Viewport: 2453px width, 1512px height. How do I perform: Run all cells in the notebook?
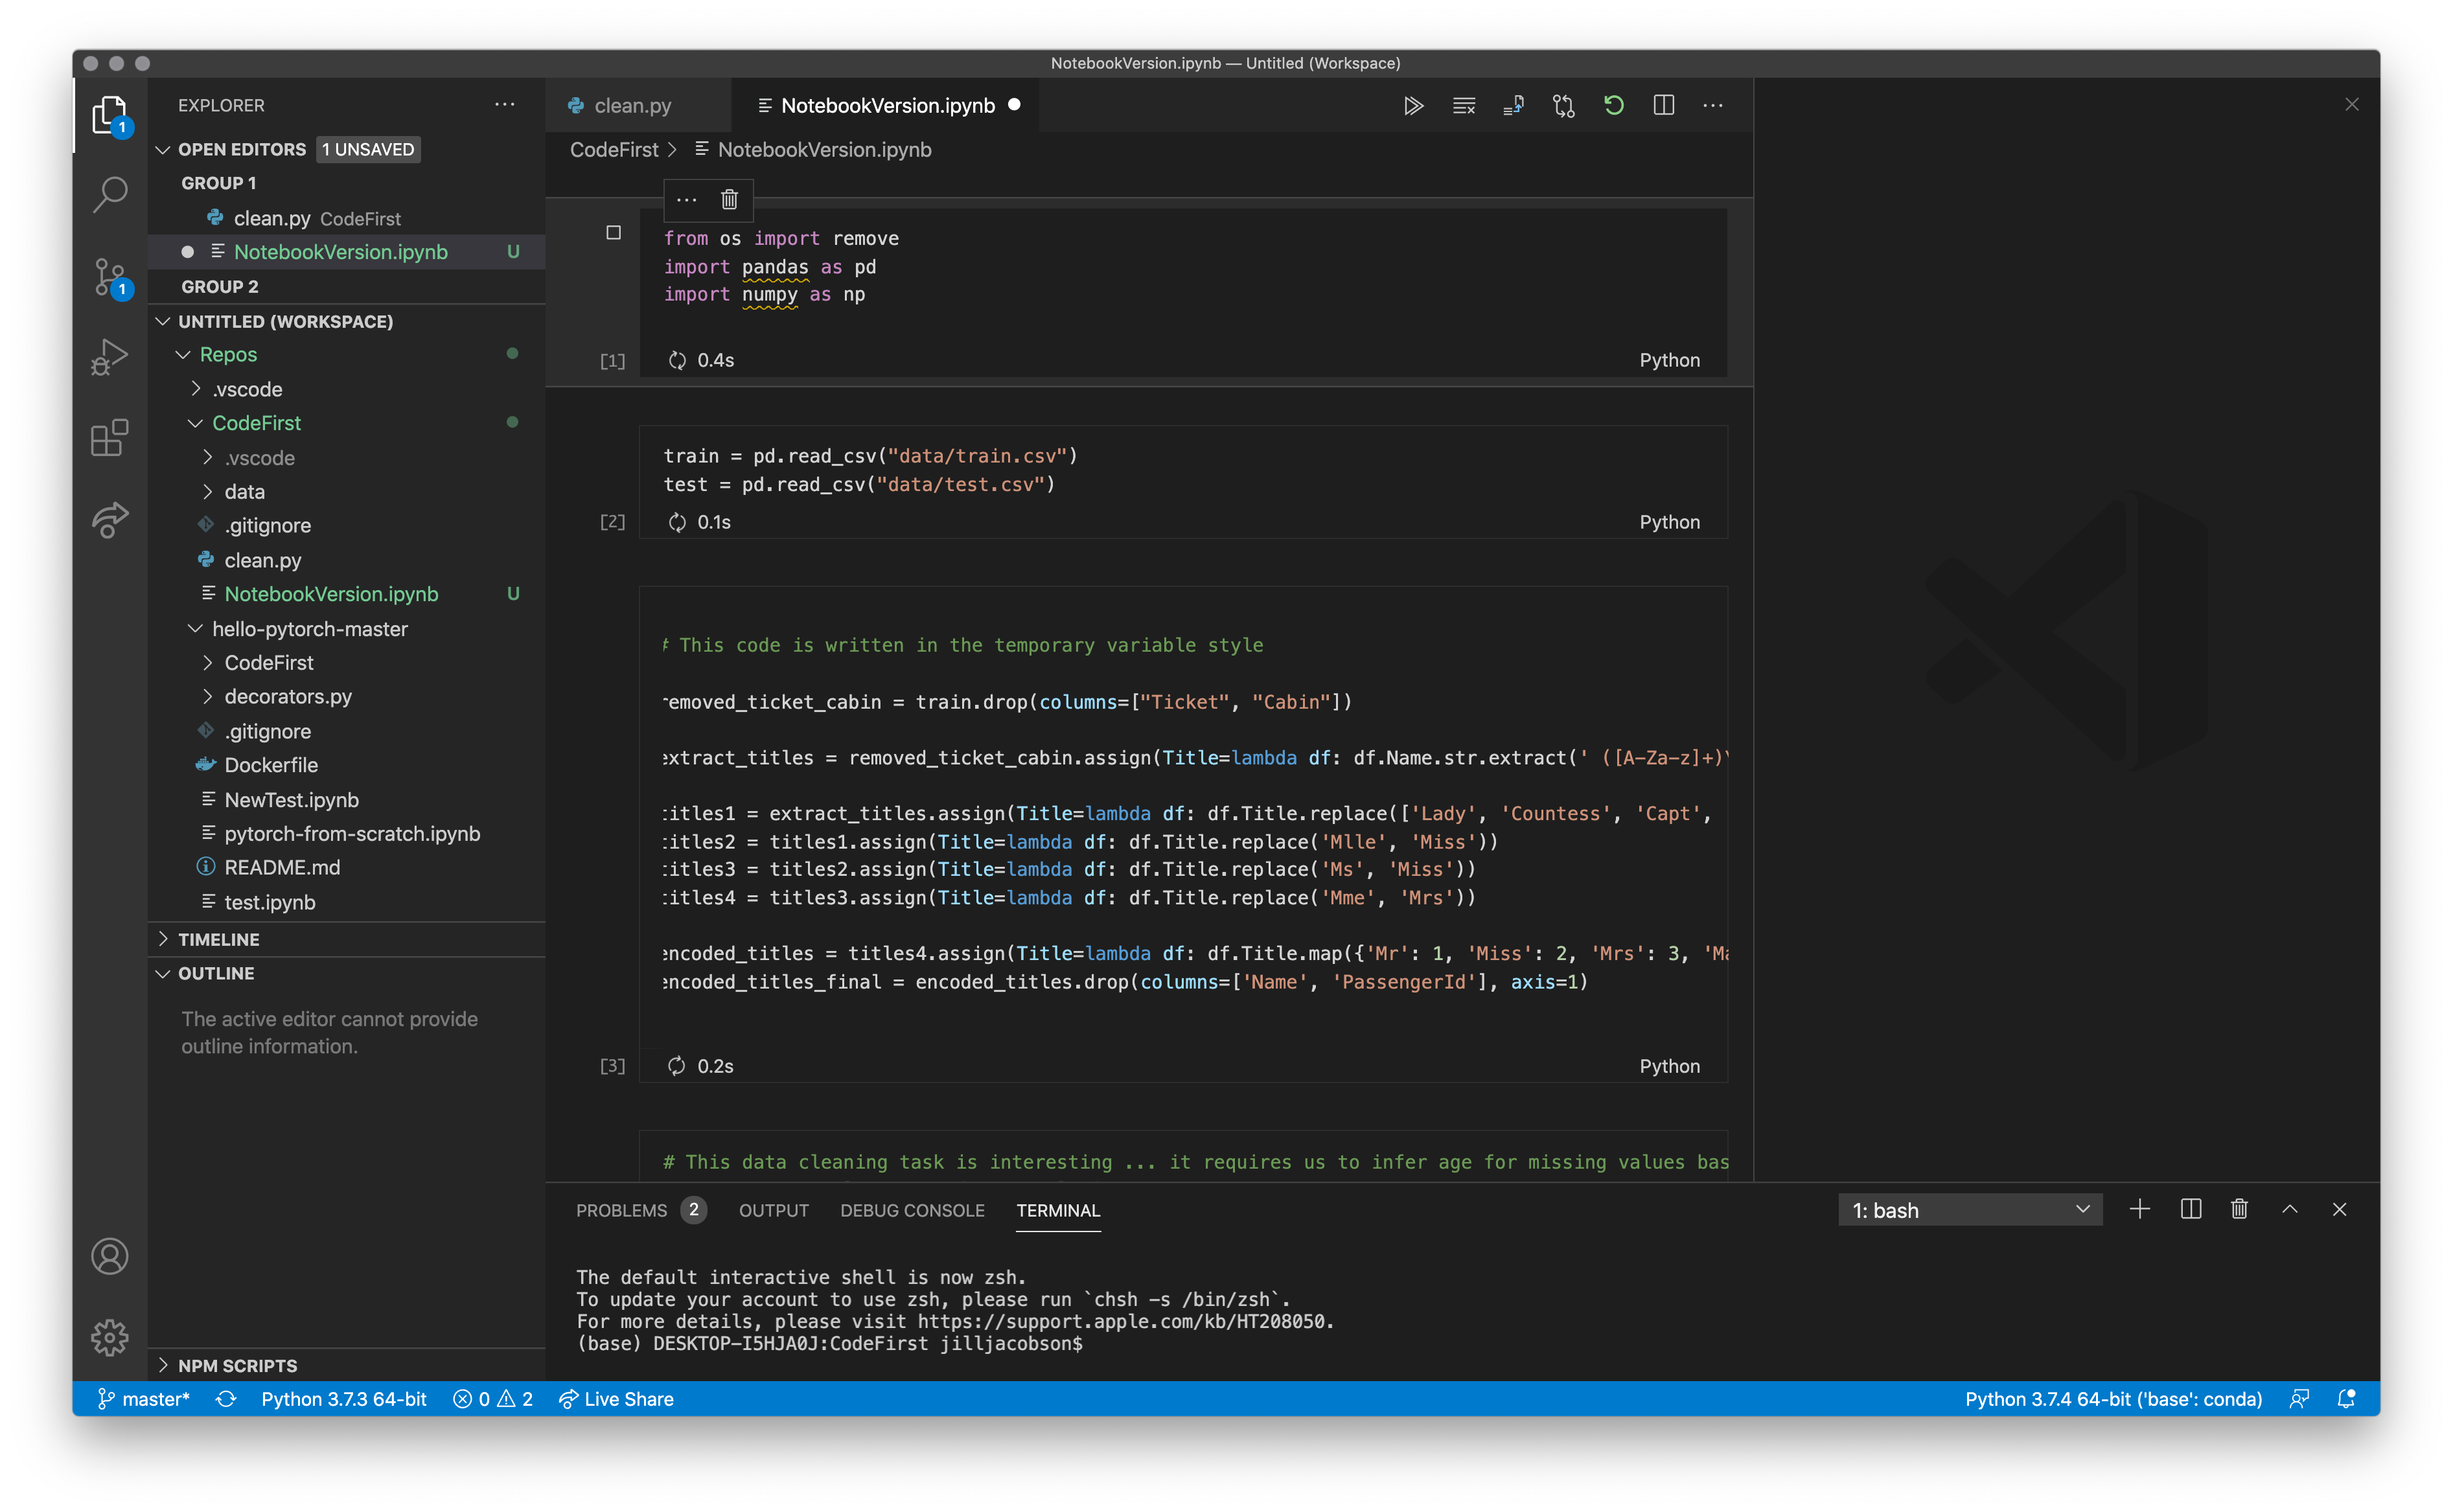click(x=1413, y=105)
